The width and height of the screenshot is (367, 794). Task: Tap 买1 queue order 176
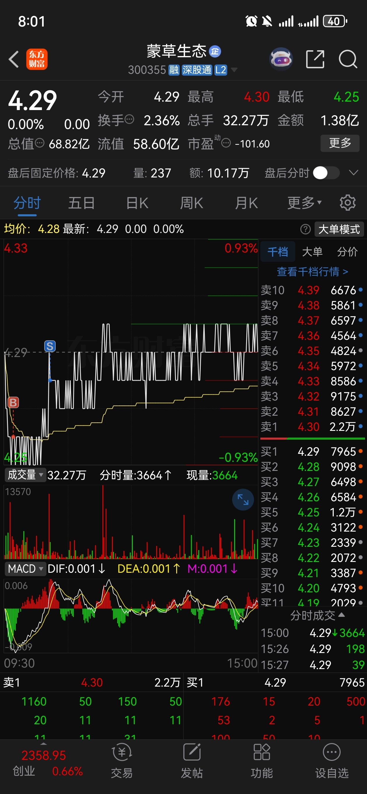click(x=220, y=701)
